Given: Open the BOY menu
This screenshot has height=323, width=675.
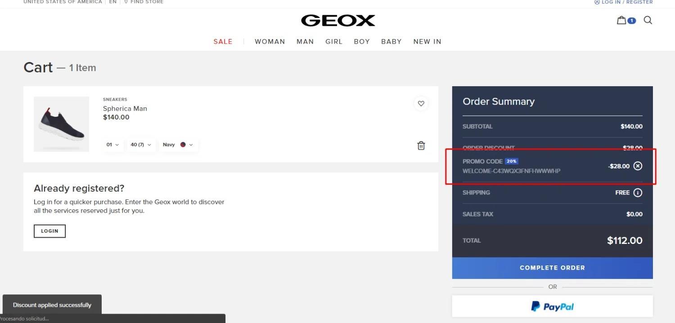Looking at the screenshot, I should pyautogui.click(x=362, y=41).
